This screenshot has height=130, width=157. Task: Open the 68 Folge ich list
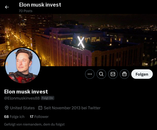tap(14, 117)
